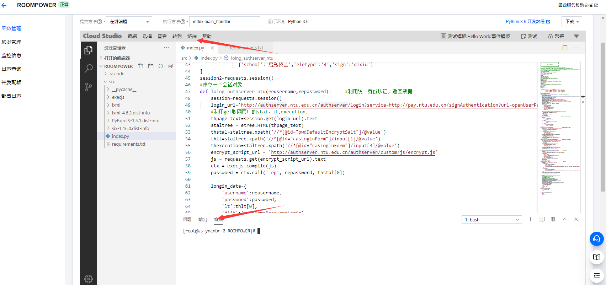Image resolution: width=606 pixels, height=285 pixels.
Task: Split the terminal panel
Action: pos(542,219)
